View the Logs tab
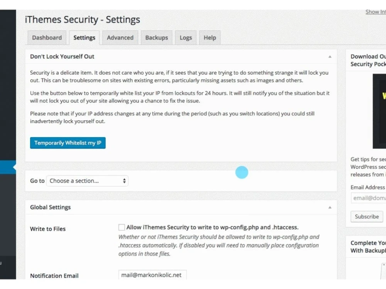 (x=186, y=38)
